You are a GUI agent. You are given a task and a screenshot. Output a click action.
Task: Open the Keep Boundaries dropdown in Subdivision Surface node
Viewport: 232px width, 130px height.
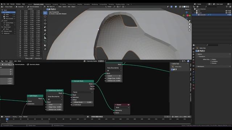55,96
